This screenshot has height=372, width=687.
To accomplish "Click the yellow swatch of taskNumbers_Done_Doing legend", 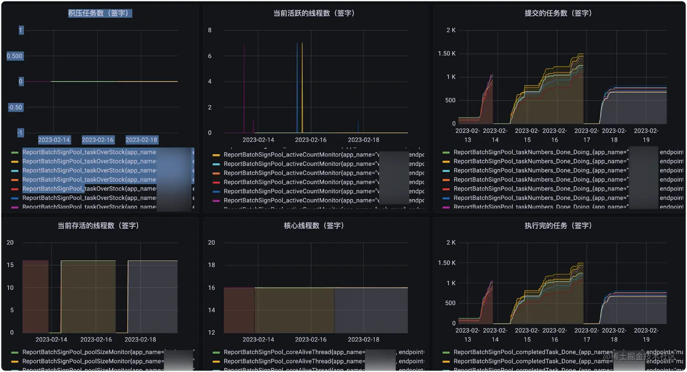I will click(446, 162).
